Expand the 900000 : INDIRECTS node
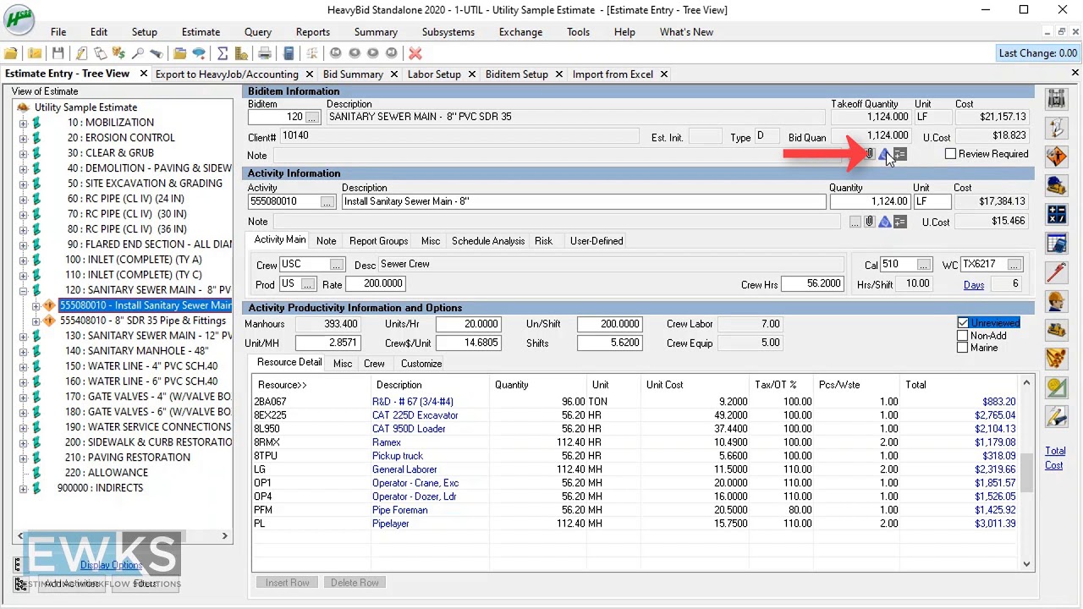Image resolution: width=1083 pixels, height=609 pixels. (23, 488)
